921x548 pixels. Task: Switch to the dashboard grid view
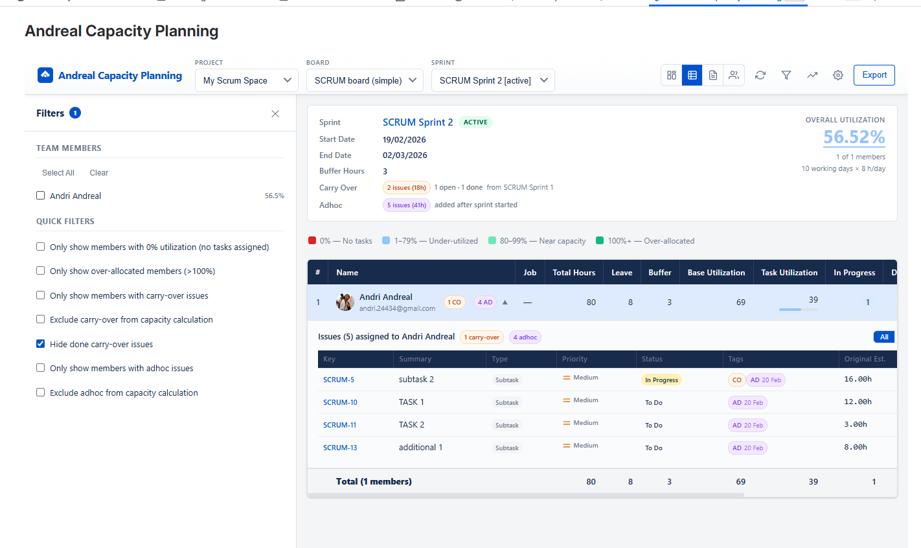click(x=671, y=75)
